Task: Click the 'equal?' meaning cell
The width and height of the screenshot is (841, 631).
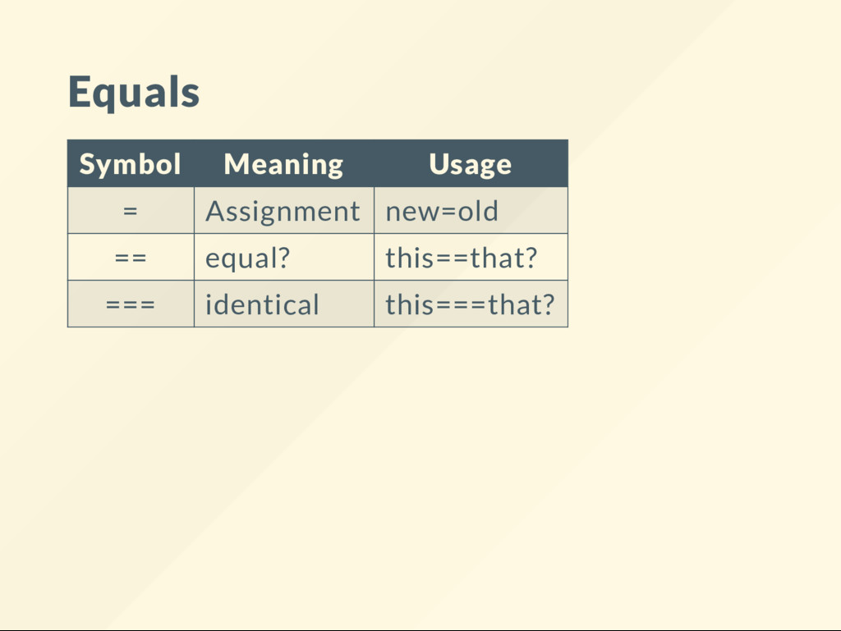Action: [x=283, y=257]
